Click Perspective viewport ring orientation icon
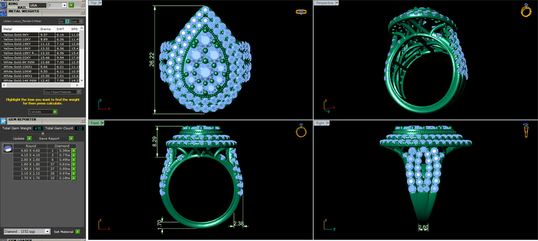This screenshot has height=241, width=538. tap(526, 10)
